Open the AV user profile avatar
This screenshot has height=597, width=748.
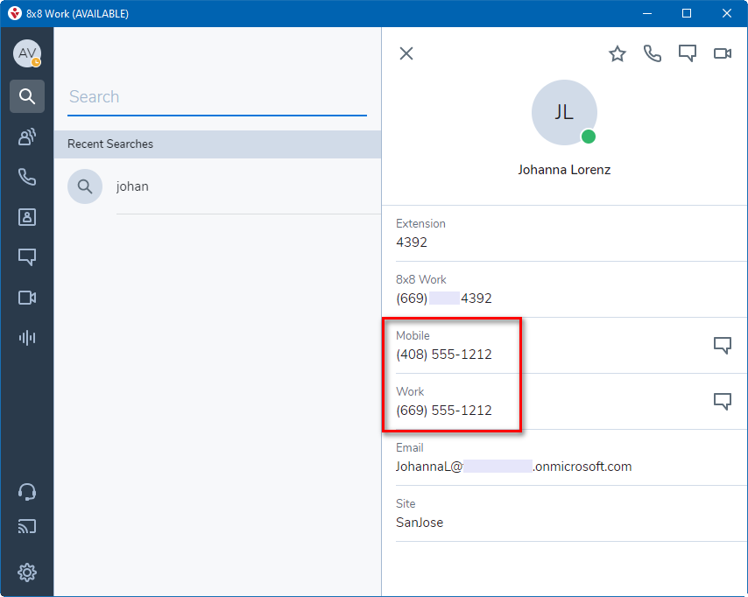click(x=26, y=53)
